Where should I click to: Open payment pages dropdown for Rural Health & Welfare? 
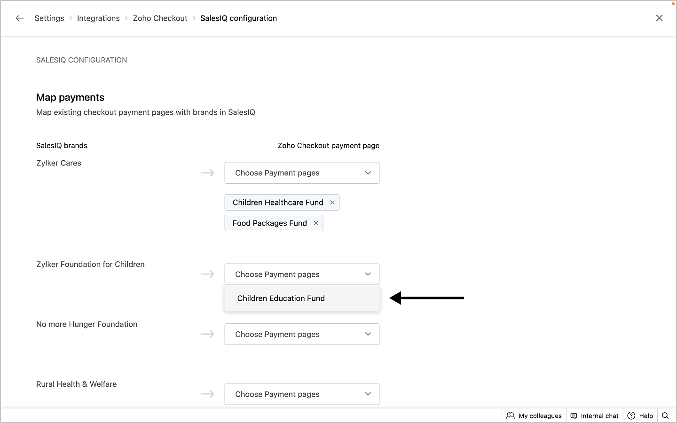[302, 394]
